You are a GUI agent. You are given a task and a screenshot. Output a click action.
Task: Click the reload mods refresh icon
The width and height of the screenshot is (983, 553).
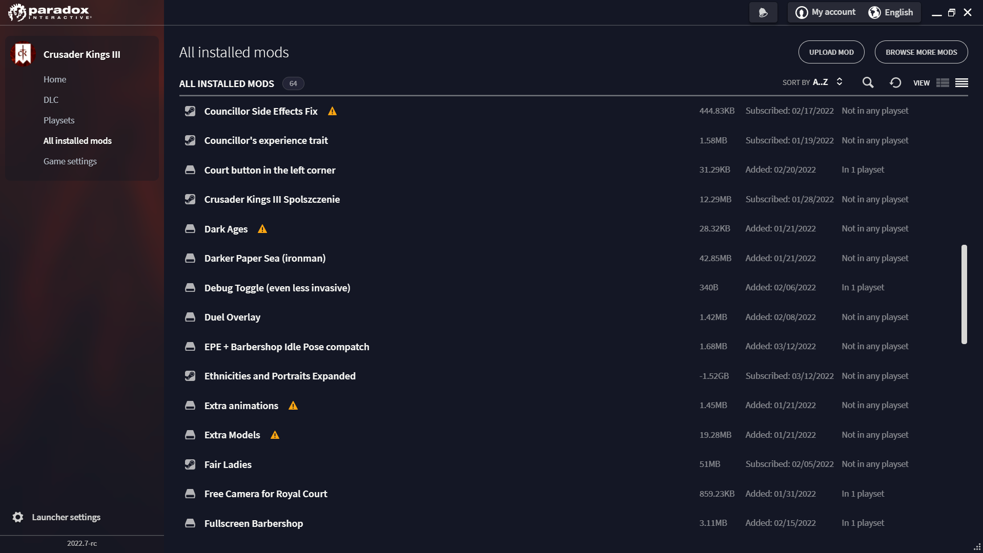pos(895,82)
